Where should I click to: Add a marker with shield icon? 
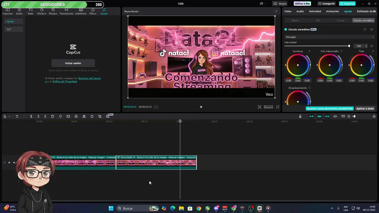click(60, 116)
